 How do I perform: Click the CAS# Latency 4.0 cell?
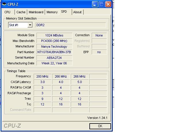click(61, 82)
